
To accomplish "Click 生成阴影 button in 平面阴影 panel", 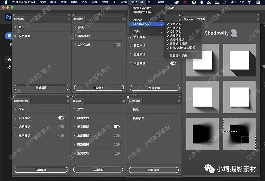I will click(99, 88).
